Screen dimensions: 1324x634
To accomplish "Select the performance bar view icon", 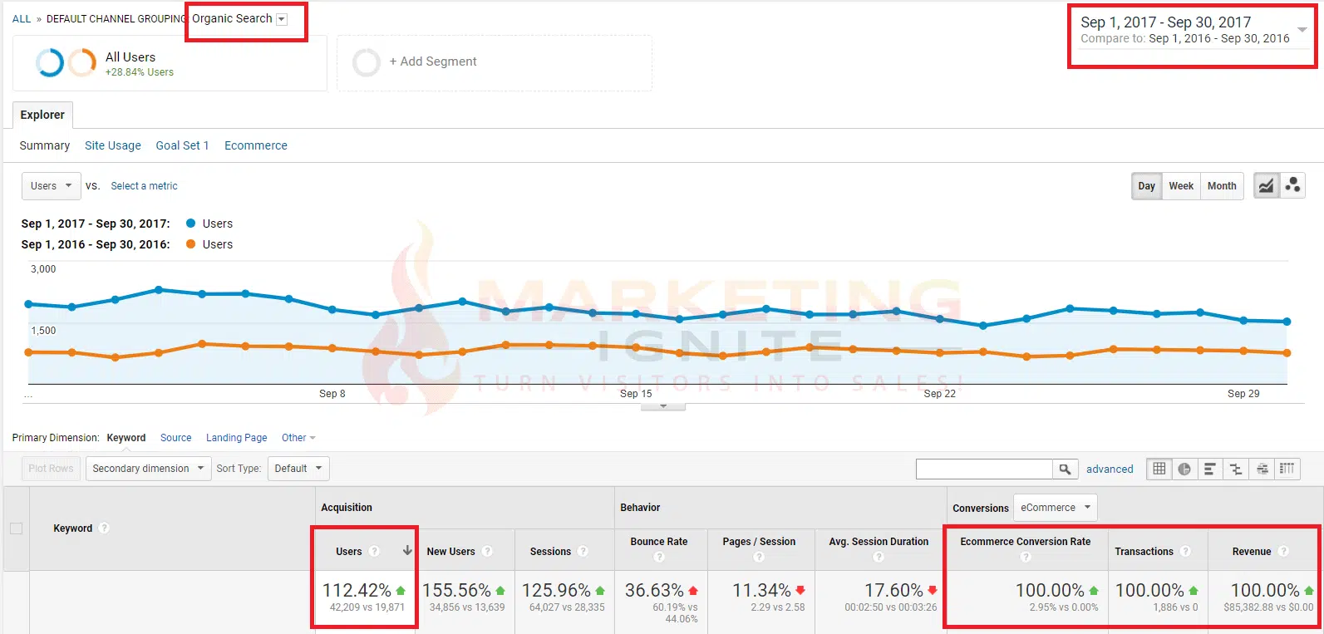I will (1210, 469).
